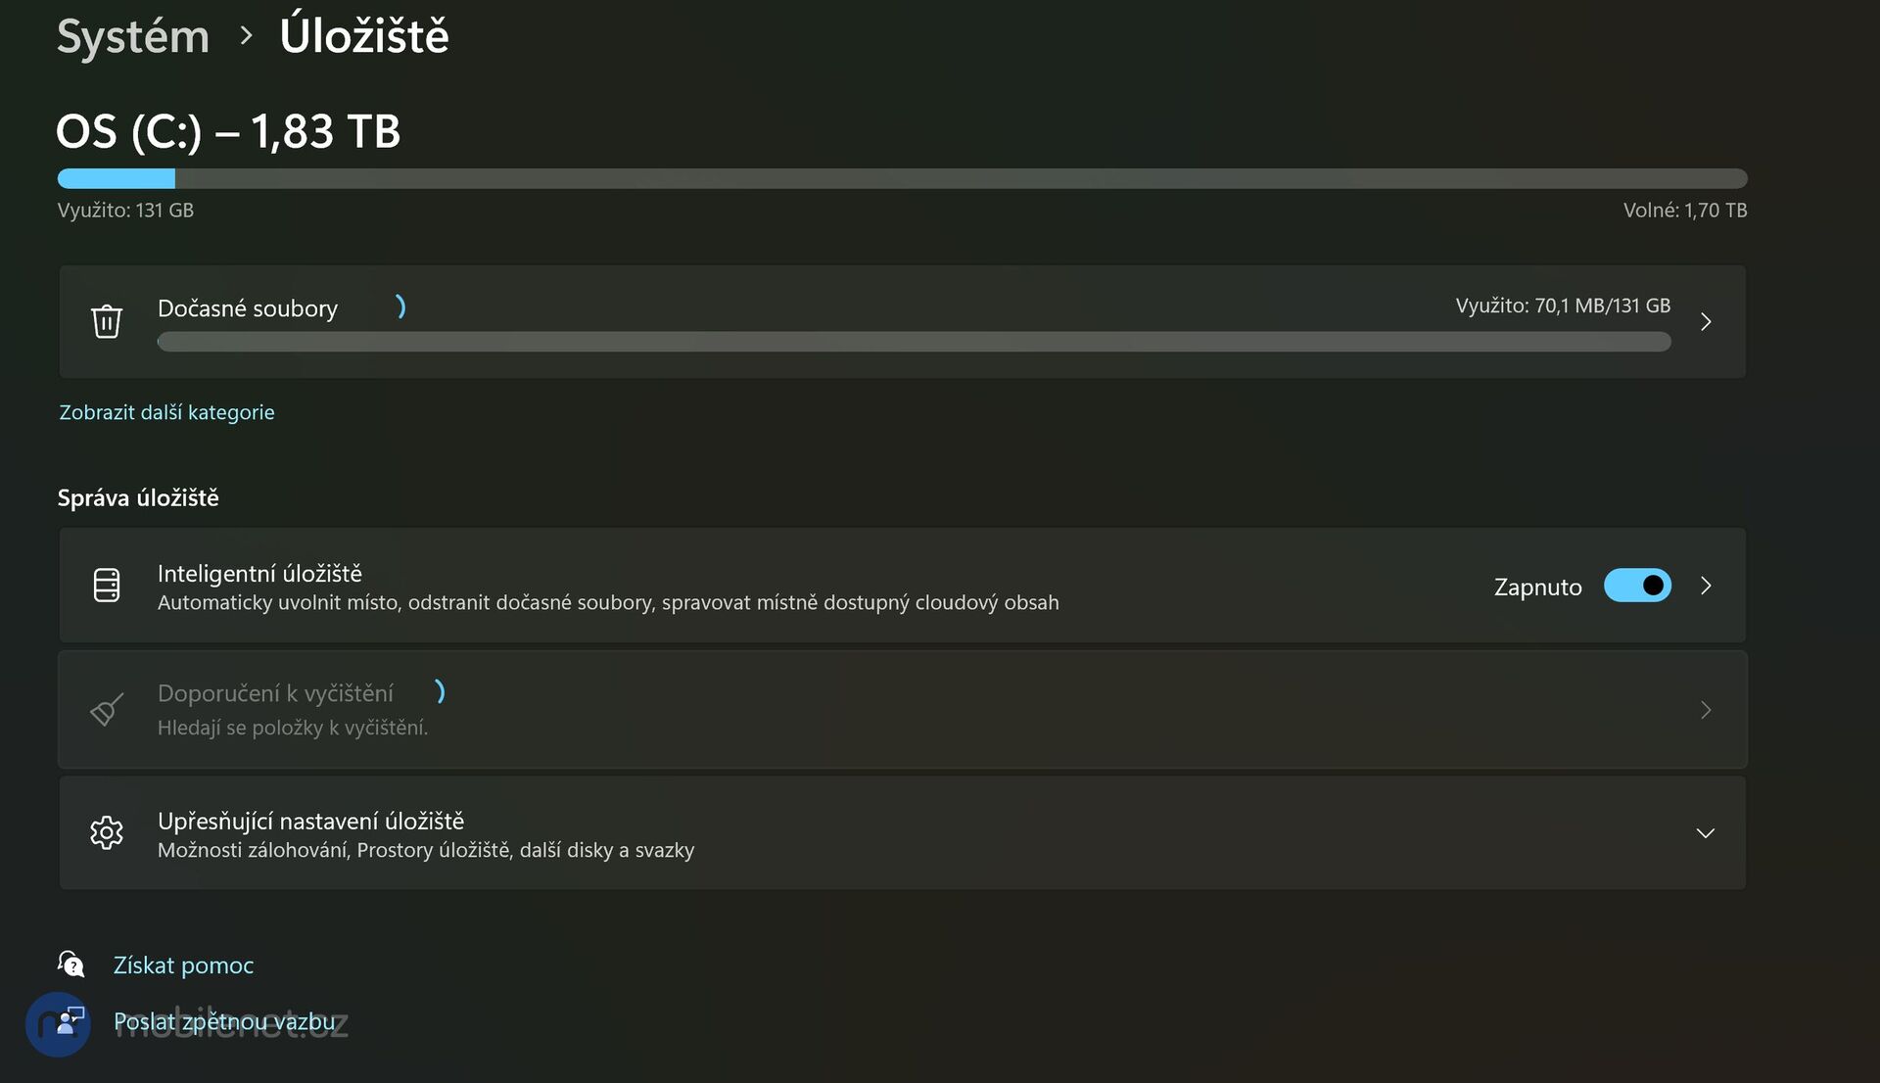Viewport: 1880px width, 1083px height.
Task: Open Dočasné soubory using its right chevron
Action: tap(1706, 321)
